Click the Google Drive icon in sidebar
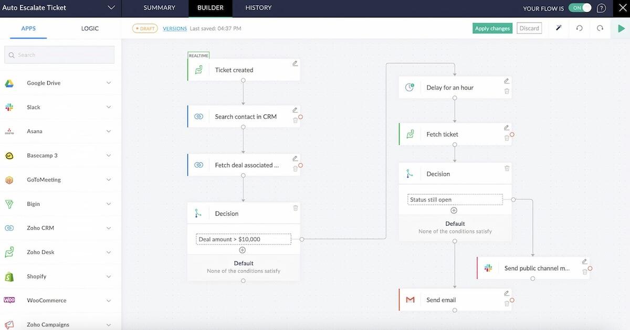The width and height of the screenshot is (630, 330). [x=9, y=83]
